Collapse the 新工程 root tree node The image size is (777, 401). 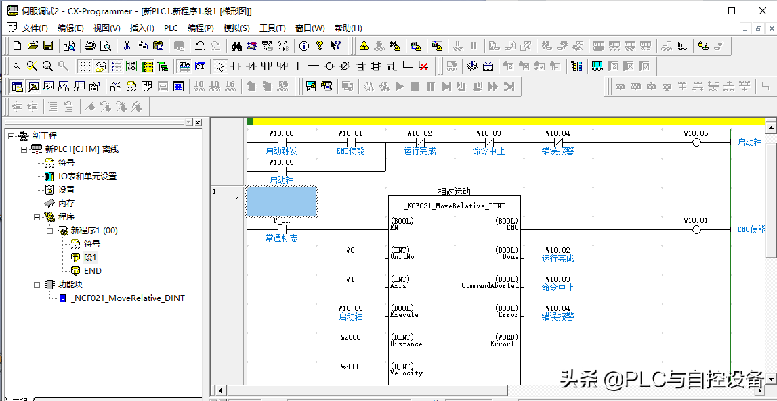(x=12, y=136)
